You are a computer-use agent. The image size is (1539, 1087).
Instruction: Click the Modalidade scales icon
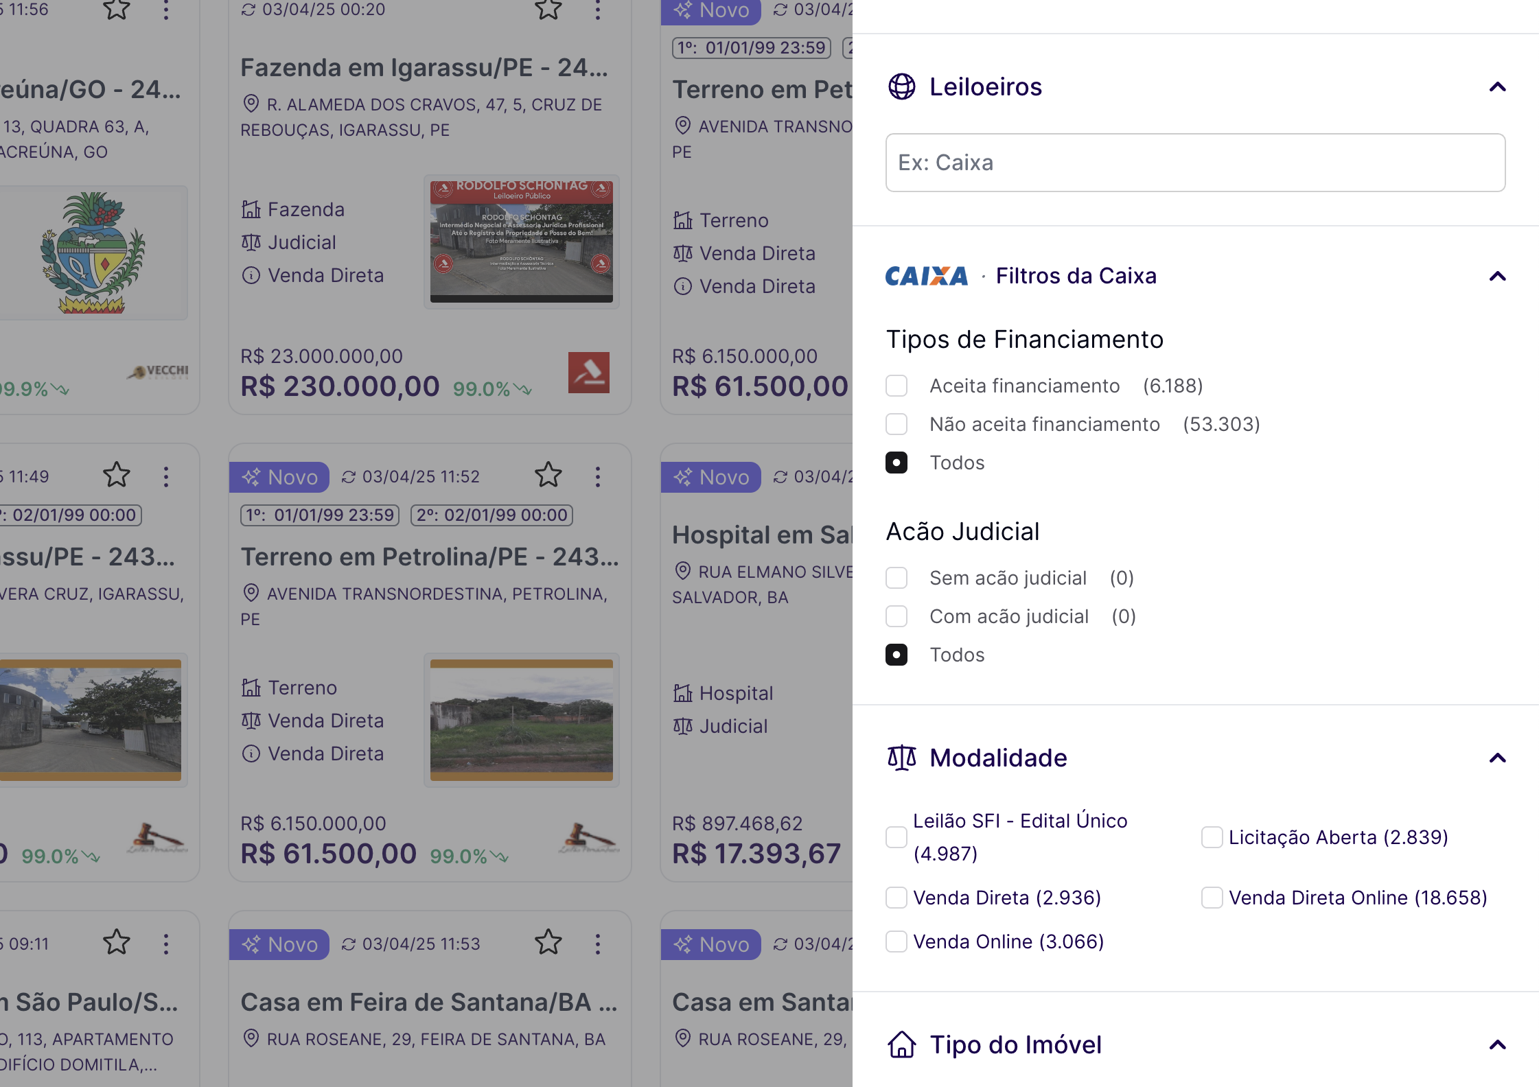coord(901,758)
